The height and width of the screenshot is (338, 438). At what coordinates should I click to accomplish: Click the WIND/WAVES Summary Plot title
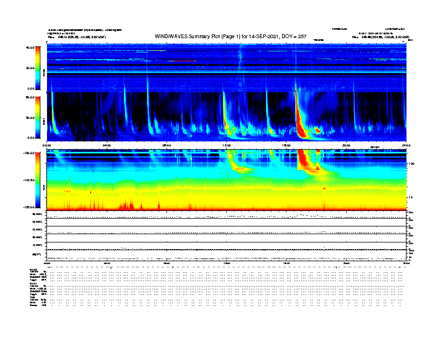pos(231,36)
